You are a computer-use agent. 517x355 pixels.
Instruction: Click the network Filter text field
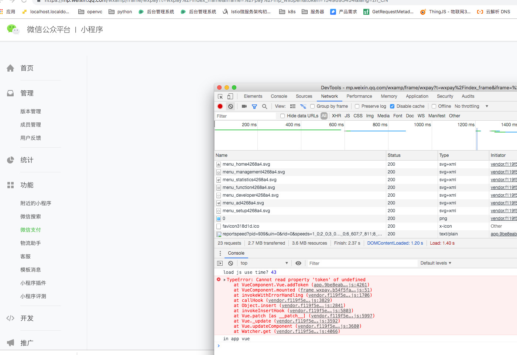[x=246, y=116]
